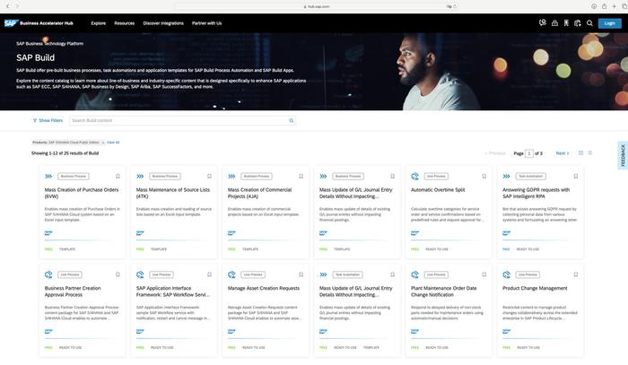Click Show Filters link
Viewport: 628px width, 365px height.
[x=51, y=120]
